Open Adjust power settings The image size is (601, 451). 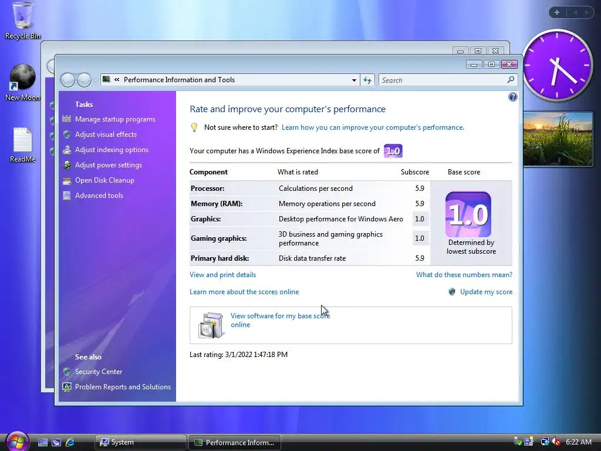[109, 165]
